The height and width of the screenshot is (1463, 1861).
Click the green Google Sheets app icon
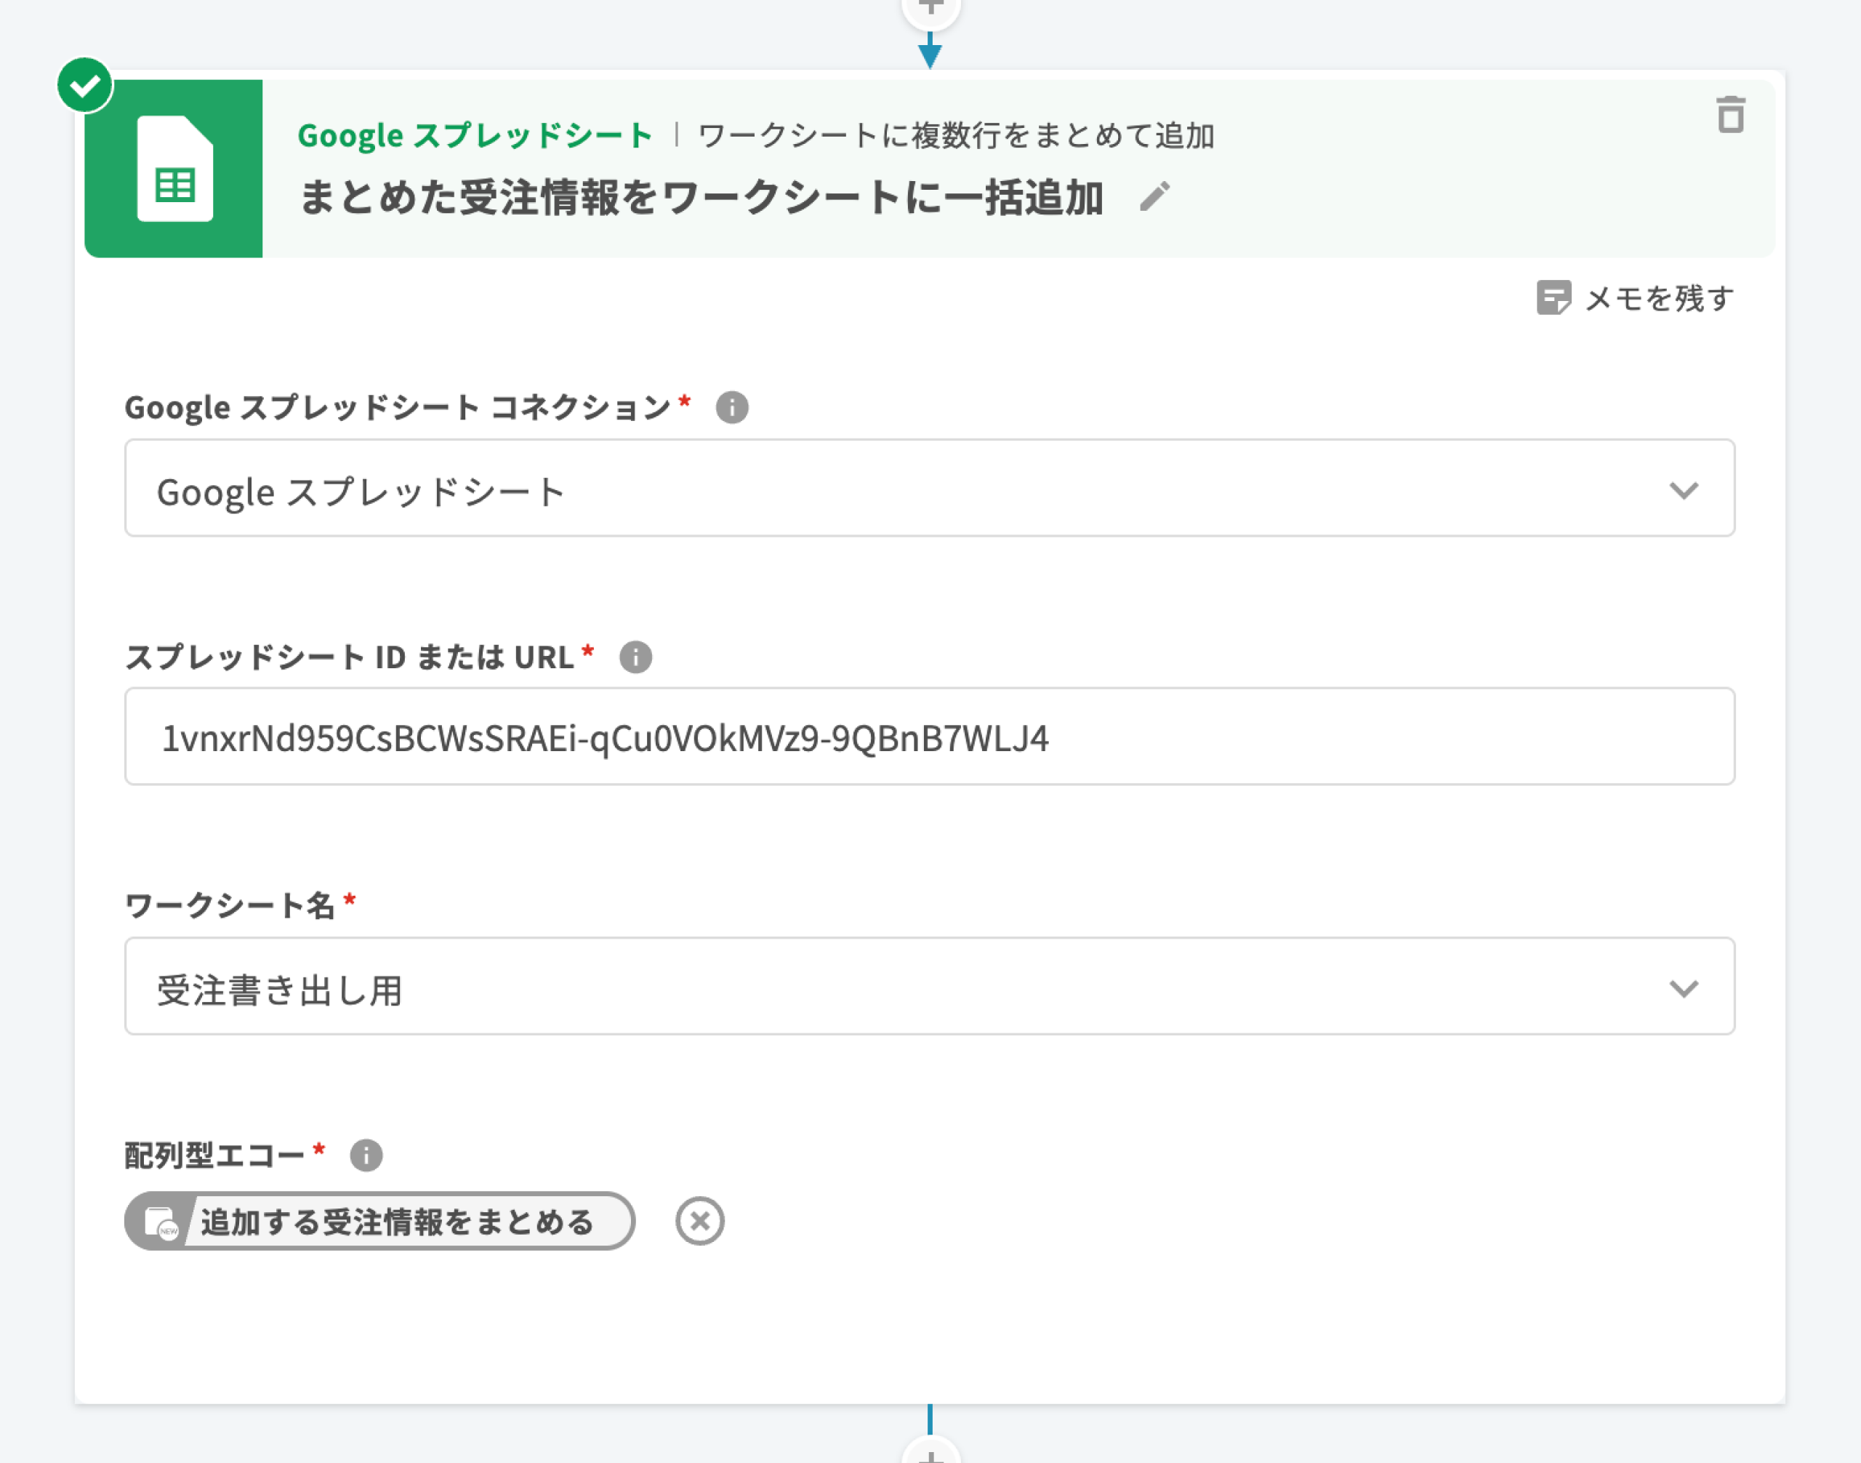pos(174,169)
